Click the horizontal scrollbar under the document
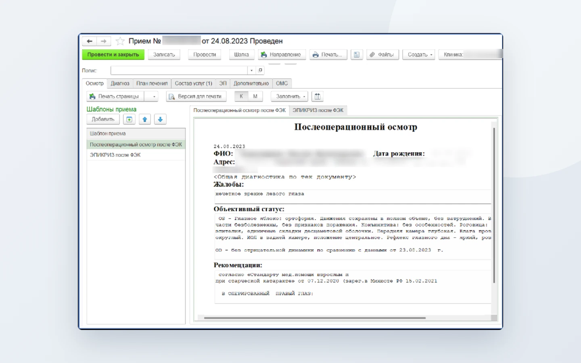581x363 pixels. 315,318
